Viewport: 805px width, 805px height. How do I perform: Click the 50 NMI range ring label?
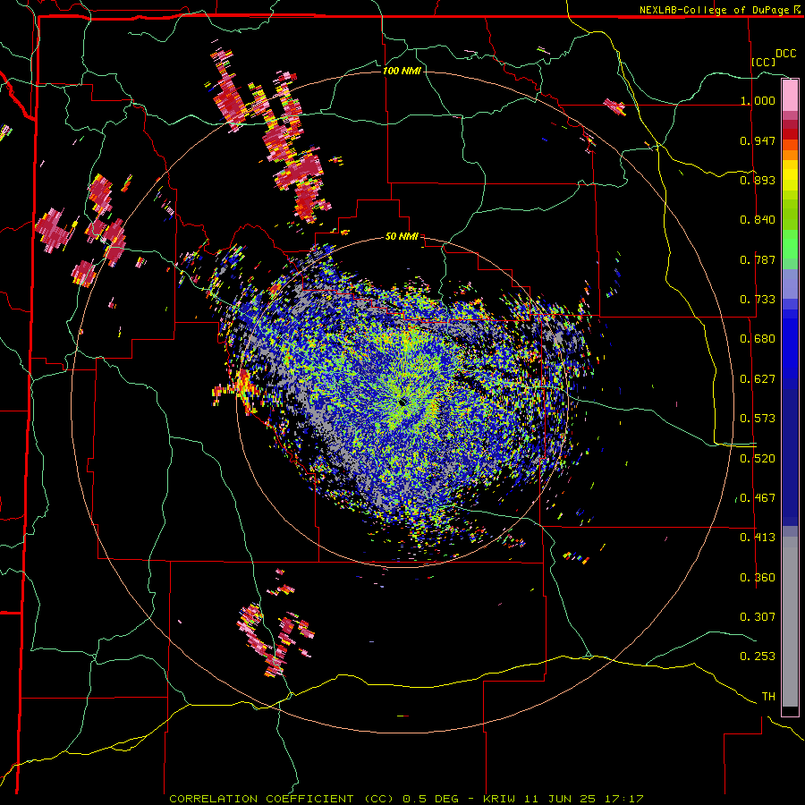402,237
